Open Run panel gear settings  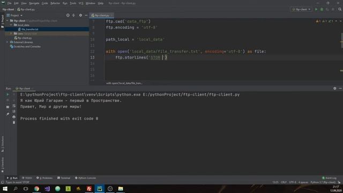334,88
